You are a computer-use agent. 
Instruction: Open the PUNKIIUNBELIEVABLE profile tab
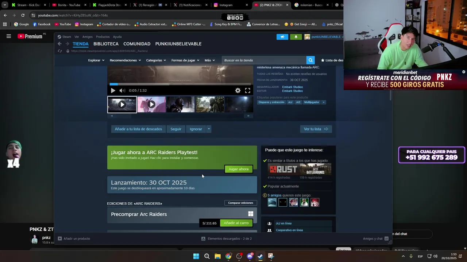(x=178, y=44)
